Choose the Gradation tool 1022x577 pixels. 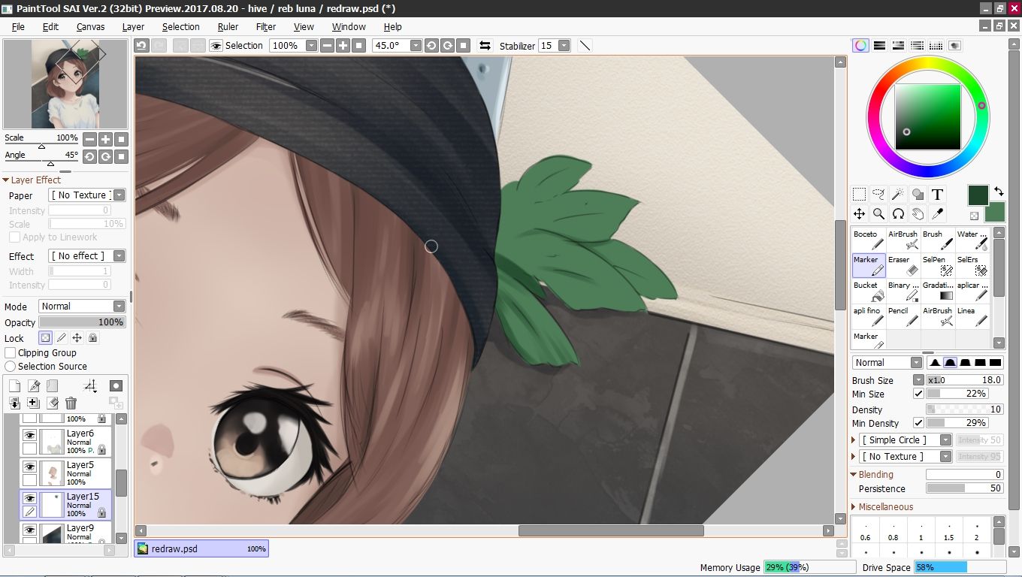point(938,291)
